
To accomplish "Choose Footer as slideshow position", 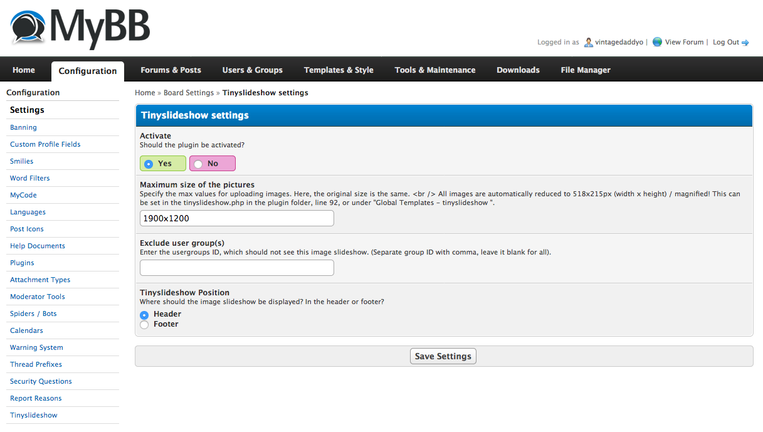I will point(144,325).
